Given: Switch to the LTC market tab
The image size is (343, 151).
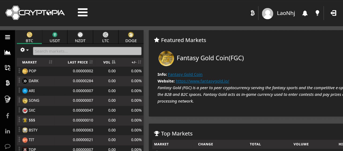Looking at the screenshot, I should coord(106,37).
